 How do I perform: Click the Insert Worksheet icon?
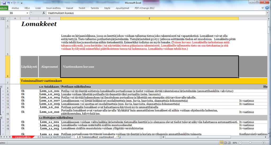tap(119, 137)
